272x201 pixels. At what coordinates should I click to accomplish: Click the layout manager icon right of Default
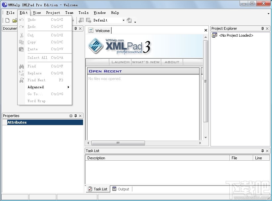click(x=129, y=20)
